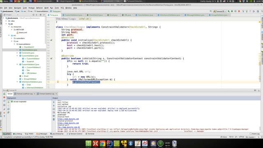The image size is (263, 148).
Task: Click override gutter icon beside initialize method
Action: pyautogui.click(x=51, y=40)
